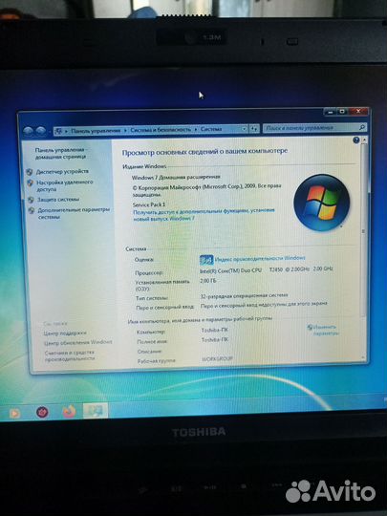387x516 pixels.
Task: Click the scrollbar up arrow
Action: [364, 140]
